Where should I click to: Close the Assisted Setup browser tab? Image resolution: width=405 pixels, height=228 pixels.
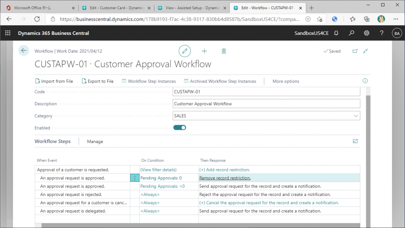(x=225, y=8)
